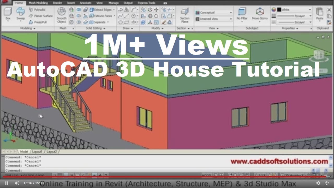Screen dimensions: 334x188
Task: Open YouTube player settings gear
Action: tap(318, 183)
